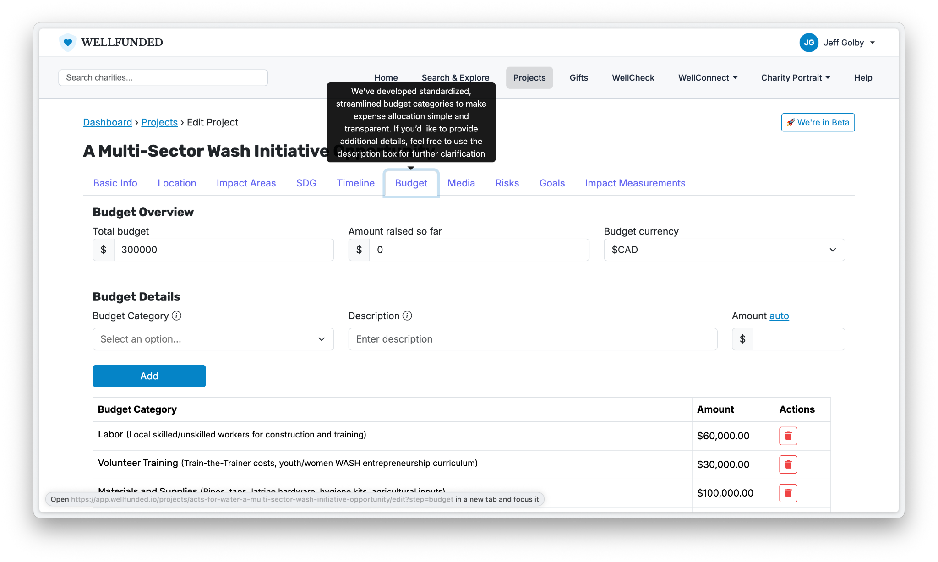Delete the Labor budget row

788,436
